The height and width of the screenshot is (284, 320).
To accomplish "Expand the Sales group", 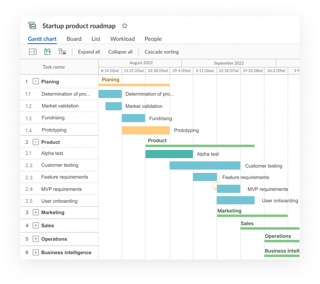I will point(36,226).
